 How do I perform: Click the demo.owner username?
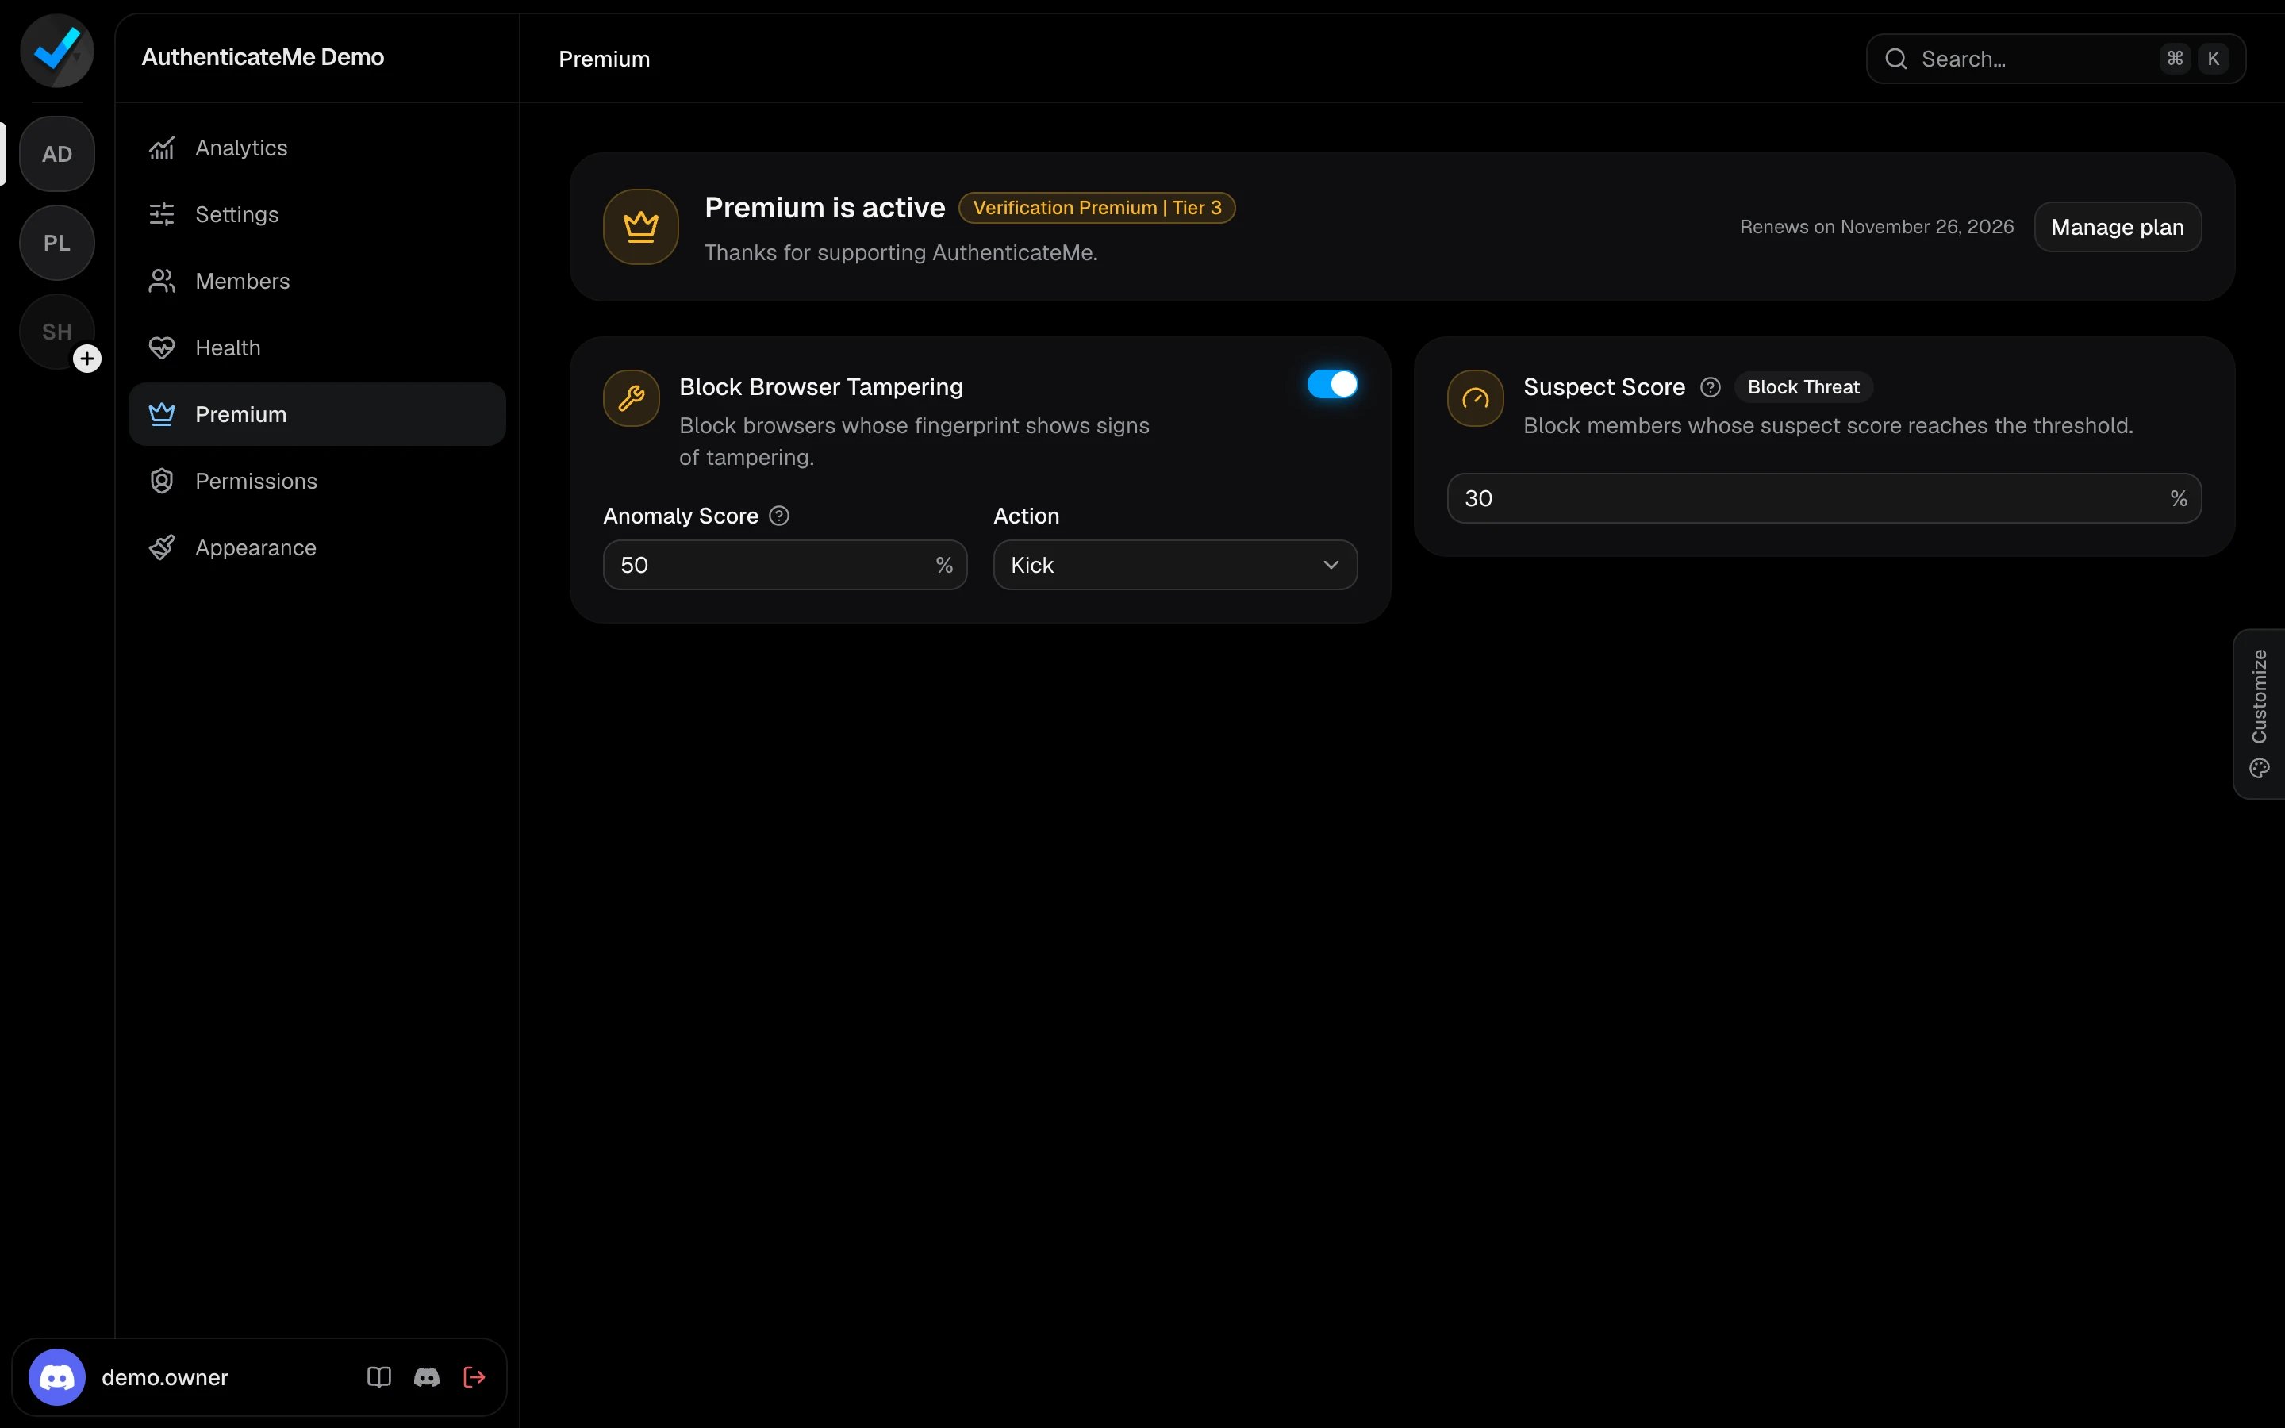[164, 1377]
